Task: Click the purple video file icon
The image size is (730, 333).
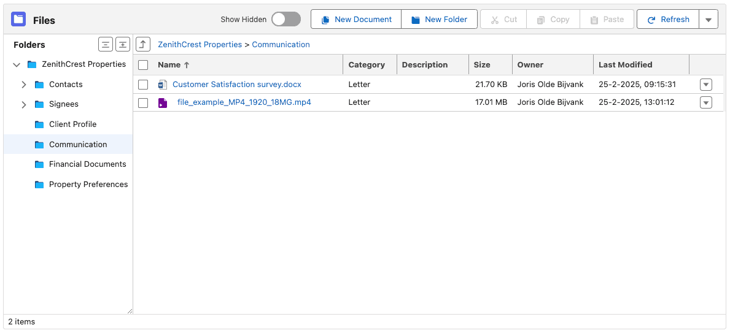Action: click(x=163, y=102)
